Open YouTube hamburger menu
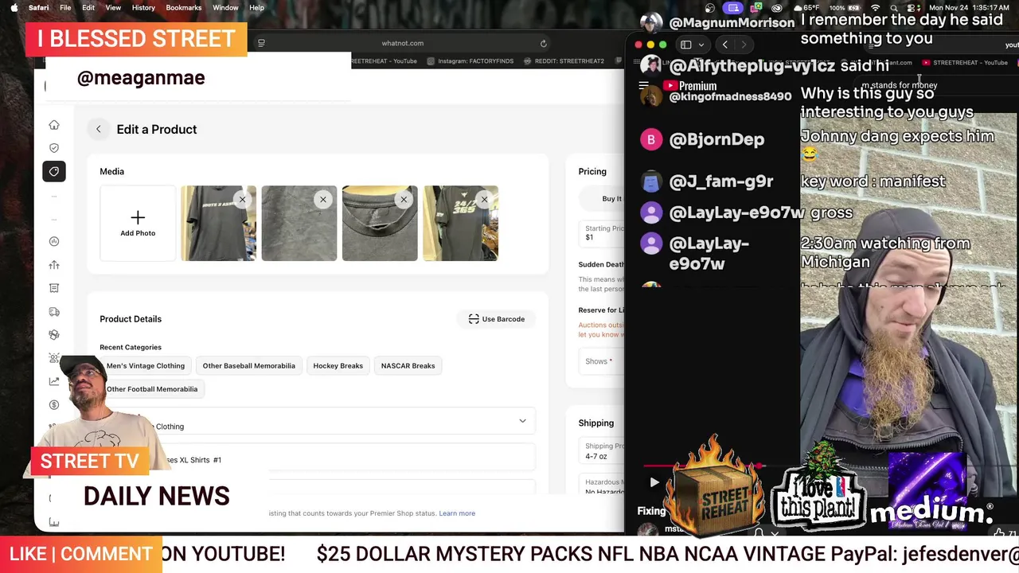This screenshot has height=573, width=1019. click(643, 86)
